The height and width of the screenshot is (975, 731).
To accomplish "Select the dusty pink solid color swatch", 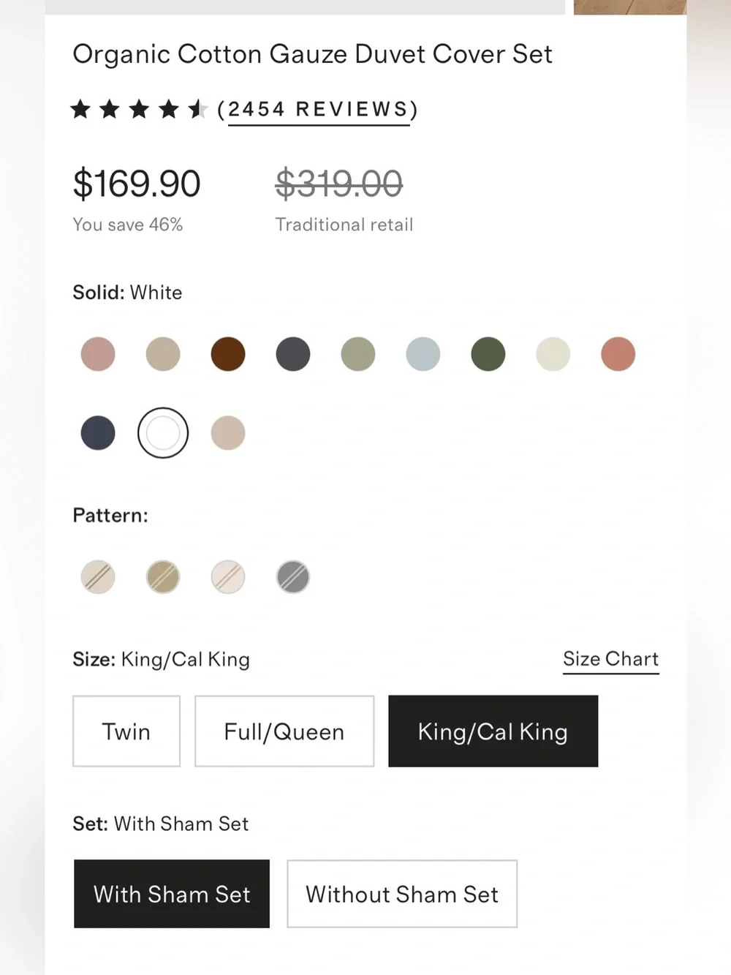I will tap(98, 354).
